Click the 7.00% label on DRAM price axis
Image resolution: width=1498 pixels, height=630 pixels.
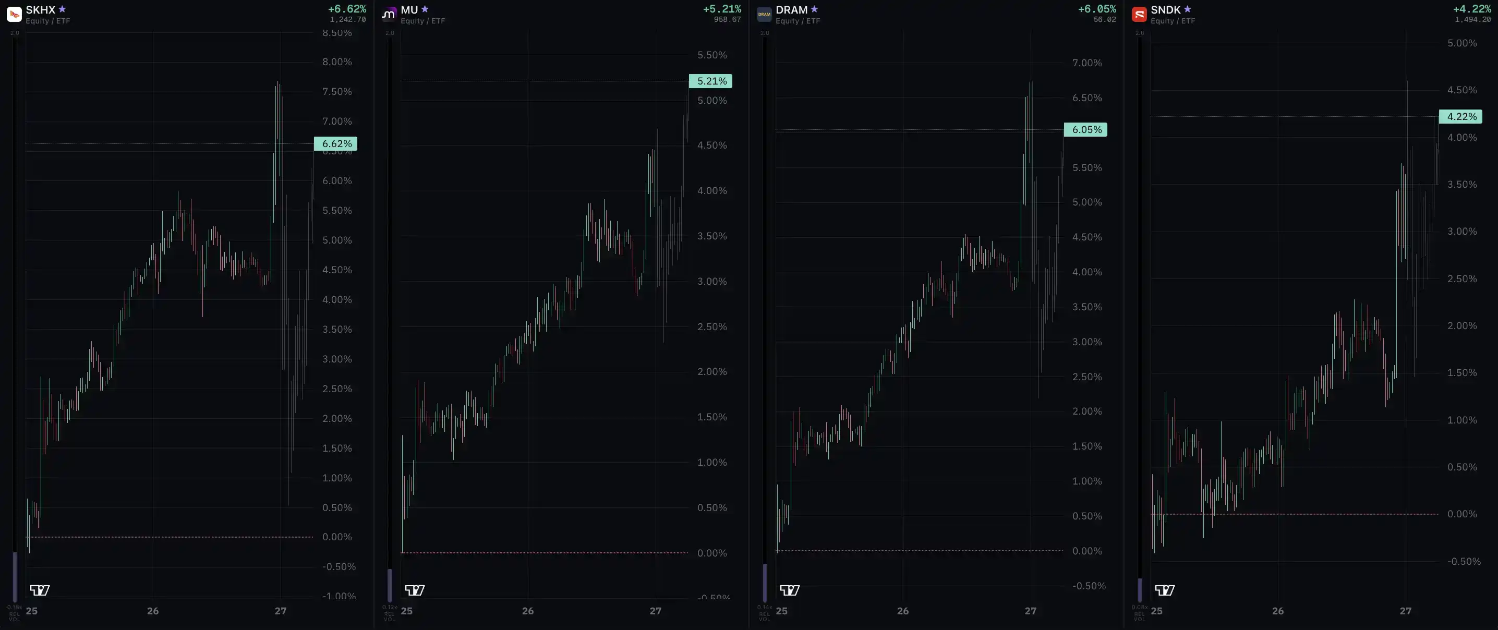(1088, 63)
